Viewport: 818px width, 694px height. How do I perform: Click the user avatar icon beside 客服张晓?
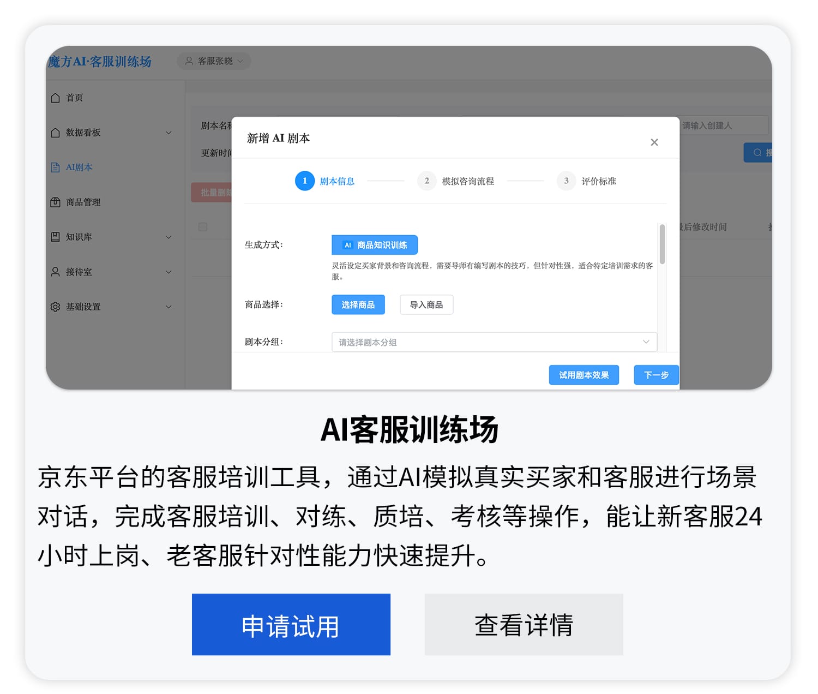point(189,61)
